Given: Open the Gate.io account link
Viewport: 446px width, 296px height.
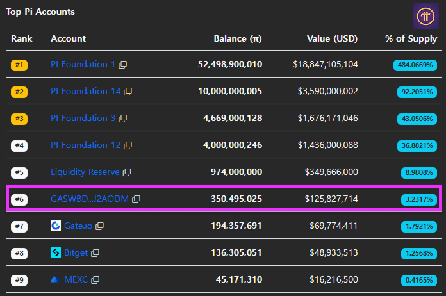Looking at the screenshot, I should (x=78, y=226).
